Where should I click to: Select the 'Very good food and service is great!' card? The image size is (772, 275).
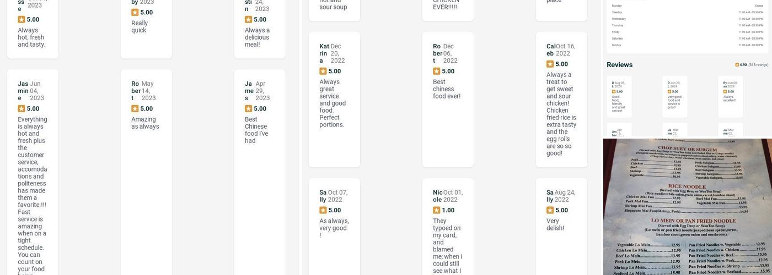tap(675, 97)
